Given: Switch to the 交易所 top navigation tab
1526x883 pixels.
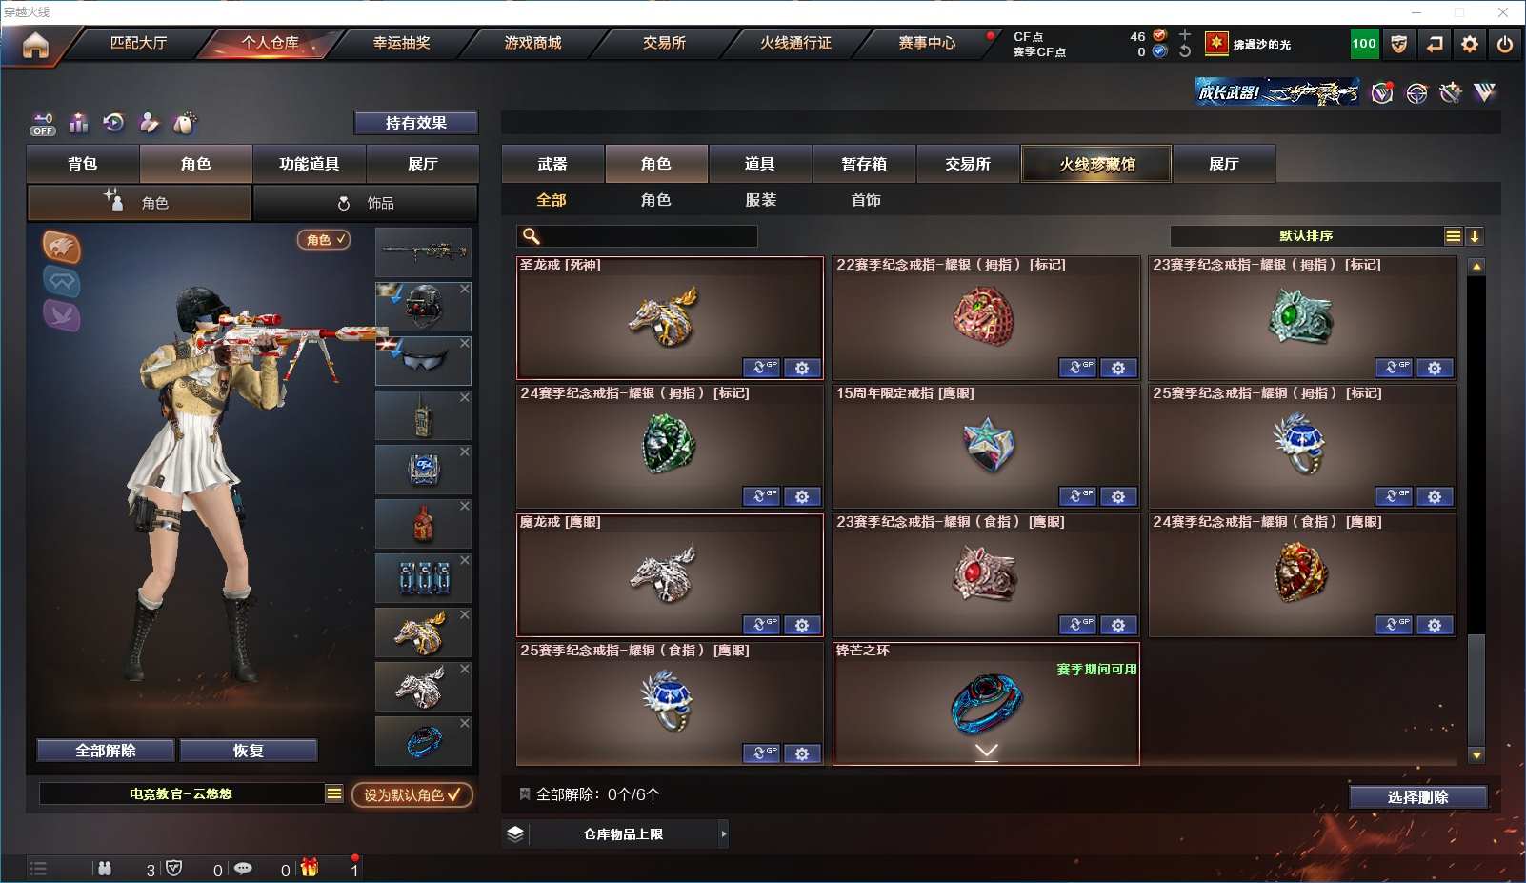Looking at the screenshot, I should coord(664,43).
